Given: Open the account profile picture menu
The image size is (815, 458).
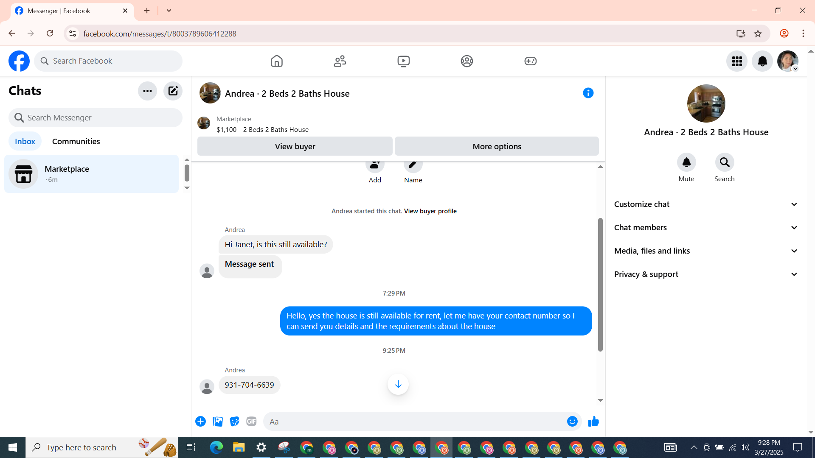Looking at the screenshot, I should [x=788, y=61].
